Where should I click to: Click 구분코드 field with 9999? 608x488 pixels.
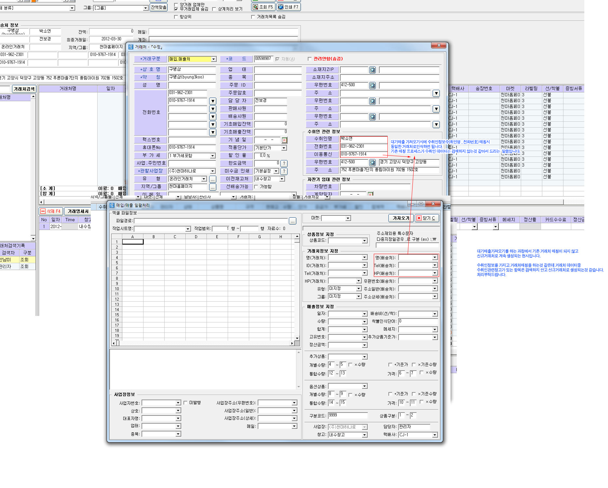pos(347,415)
